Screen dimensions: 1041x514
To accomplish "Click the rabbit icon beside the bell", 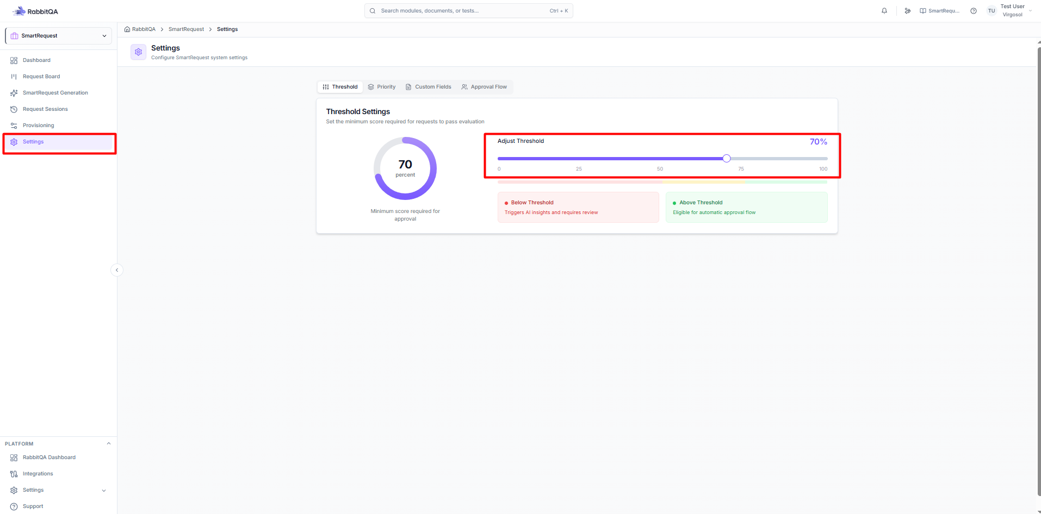I will 908,11.
